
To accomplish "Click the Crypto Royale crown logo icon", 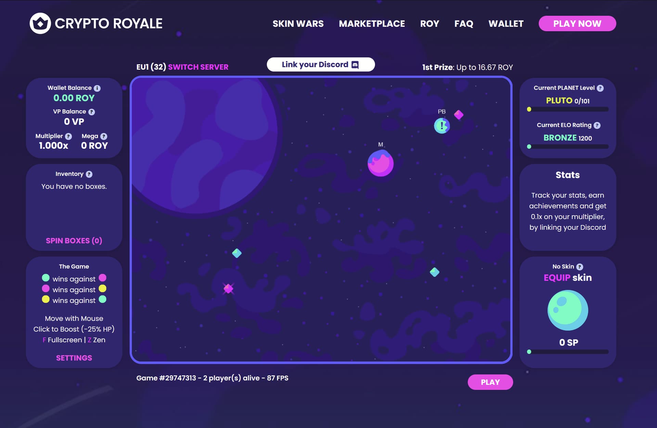I will (x=40, y=23).
